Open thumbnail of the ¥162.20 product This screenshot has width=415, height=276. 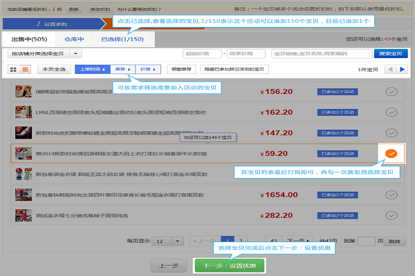[x=24, y=112]
